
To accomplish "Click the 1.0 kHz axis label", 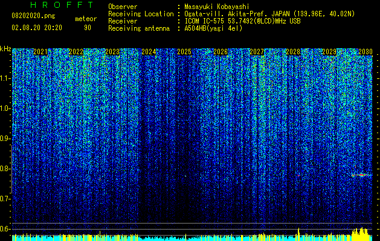I will pyautogui.click(x=5, y=108).
